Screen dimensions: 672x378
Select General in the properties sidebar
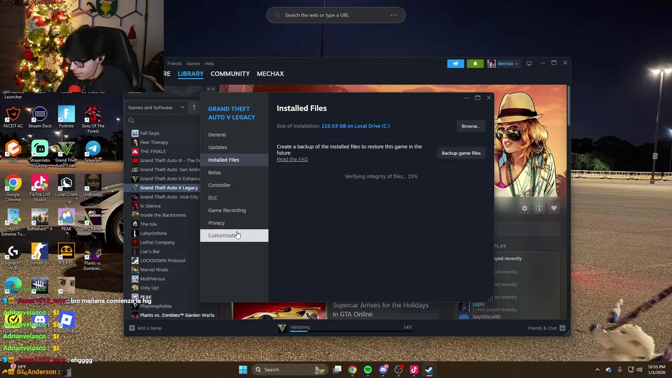click(x=234, y=135)
